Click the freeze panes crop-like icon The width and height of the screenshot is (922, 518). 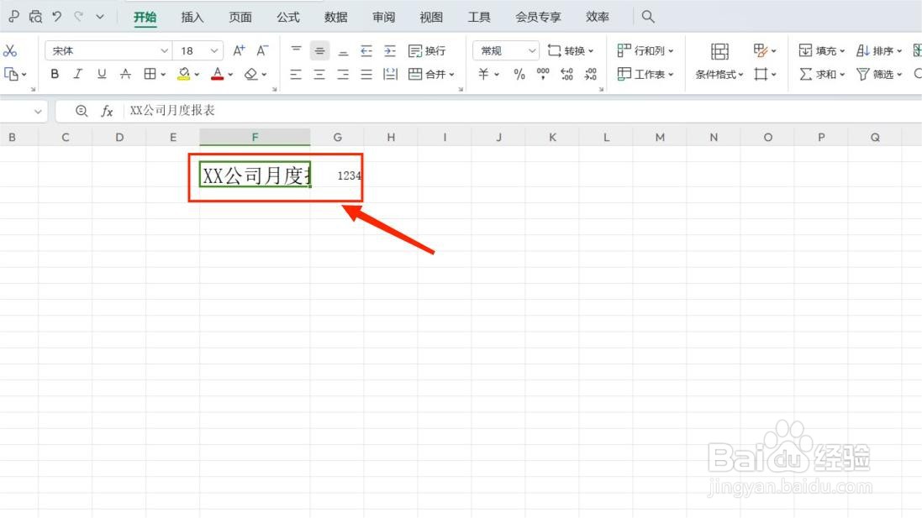point(761,74)
